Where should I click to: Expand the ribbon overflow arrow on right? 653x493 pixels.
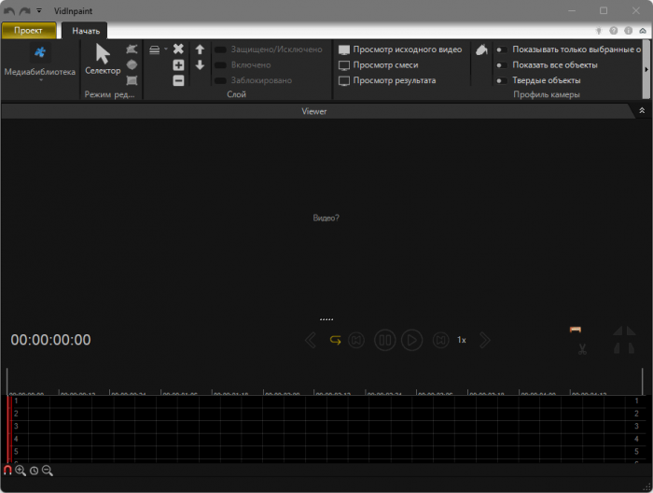click(x=646, y=68)
